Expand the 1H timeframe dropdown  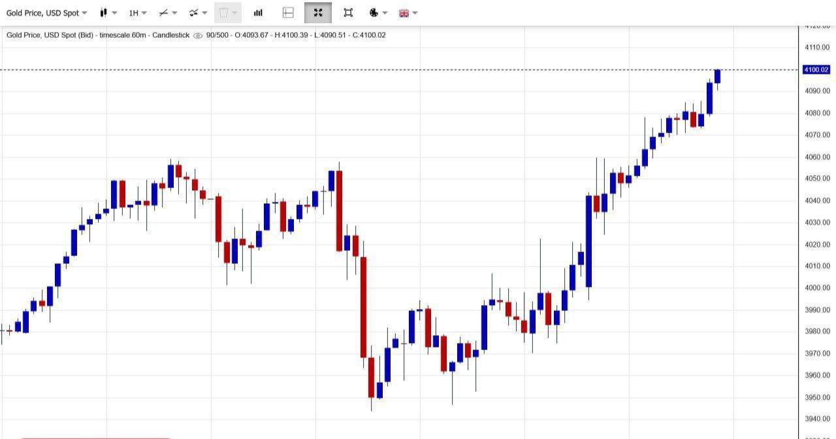coord(144,13)
